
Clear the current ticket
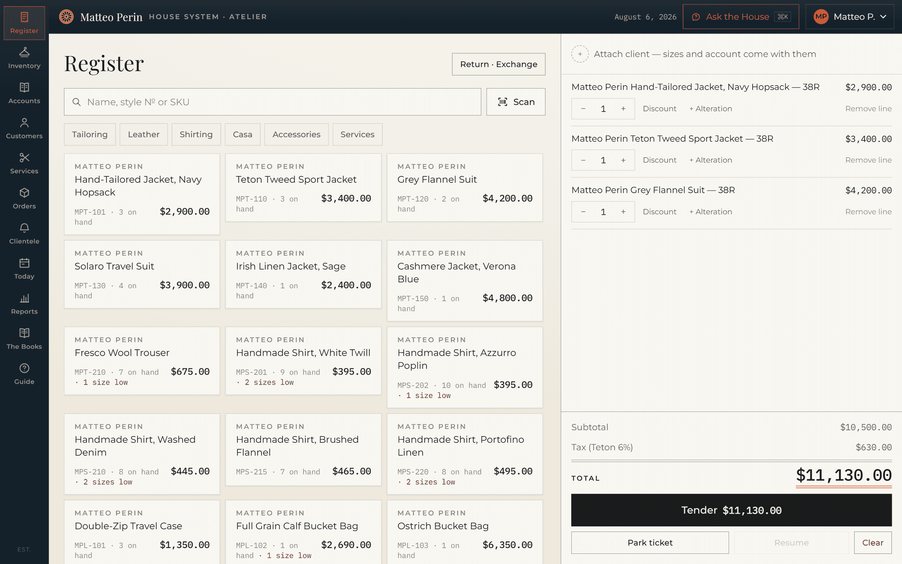tap(873, 543)
